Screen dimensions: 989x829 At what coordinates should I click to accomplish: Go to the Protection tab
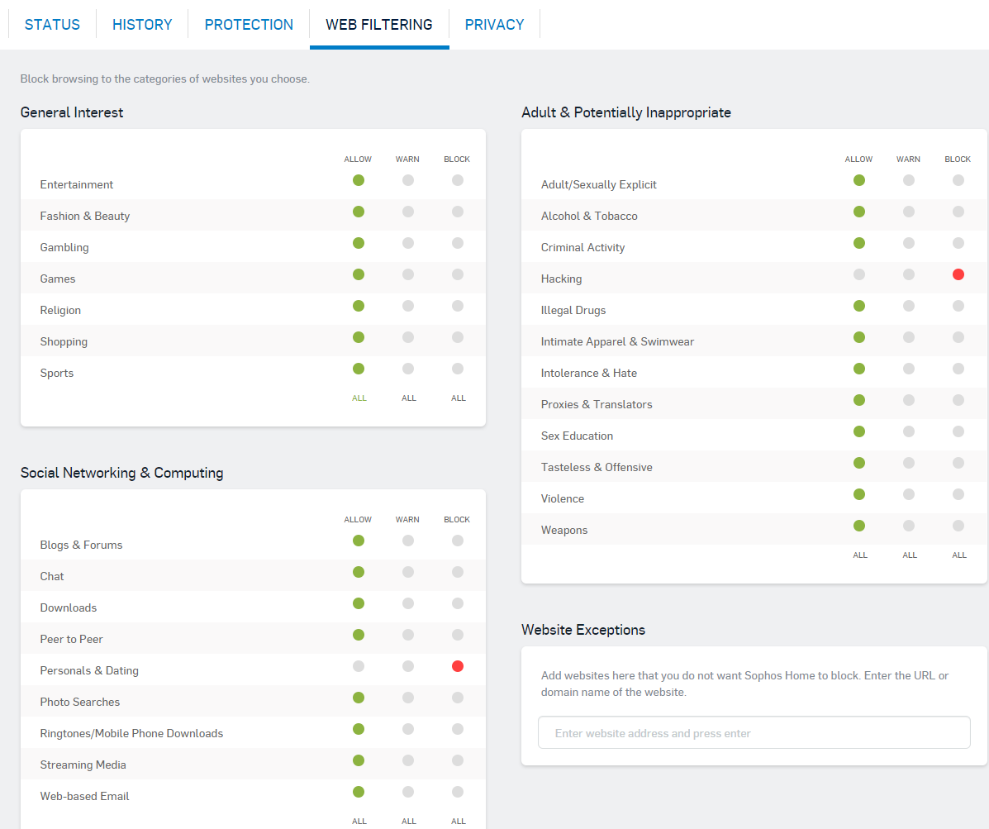tap(249, 25)
